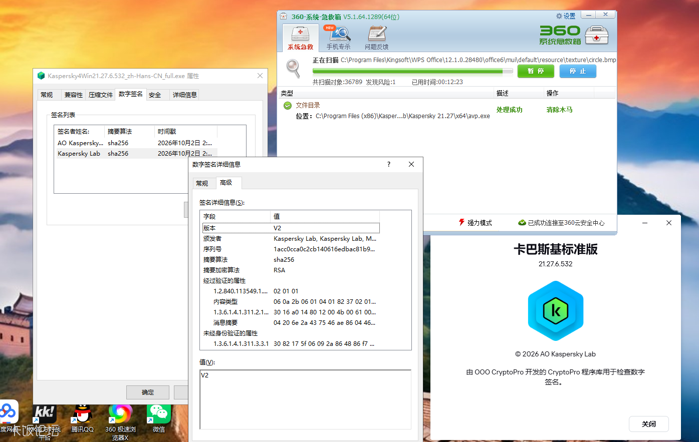Click the help question mark in signature dialog
The width and height of the screenshot is (699, 442).
coord(389,164)
